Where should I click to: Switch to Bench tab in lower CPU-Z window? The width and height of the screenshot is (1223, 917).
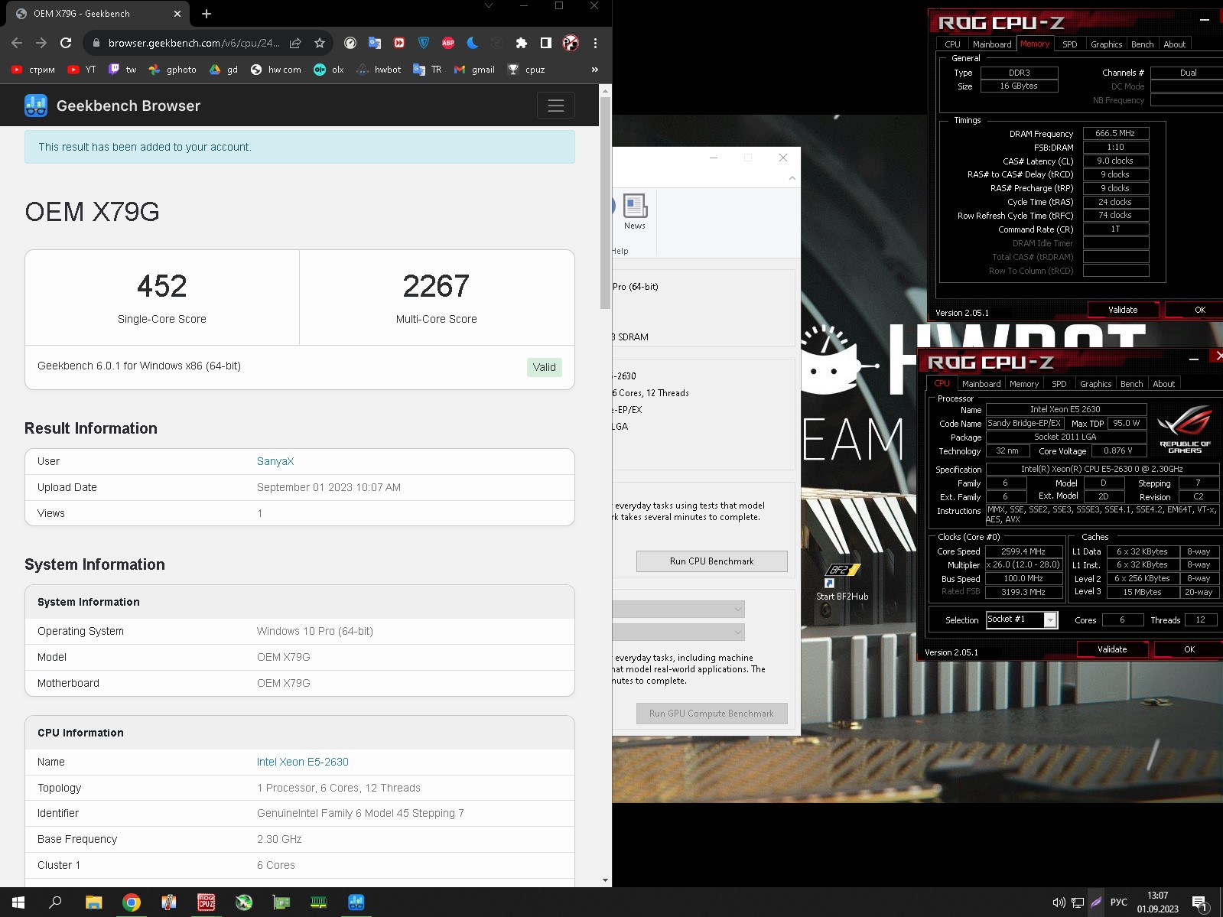1131,384
